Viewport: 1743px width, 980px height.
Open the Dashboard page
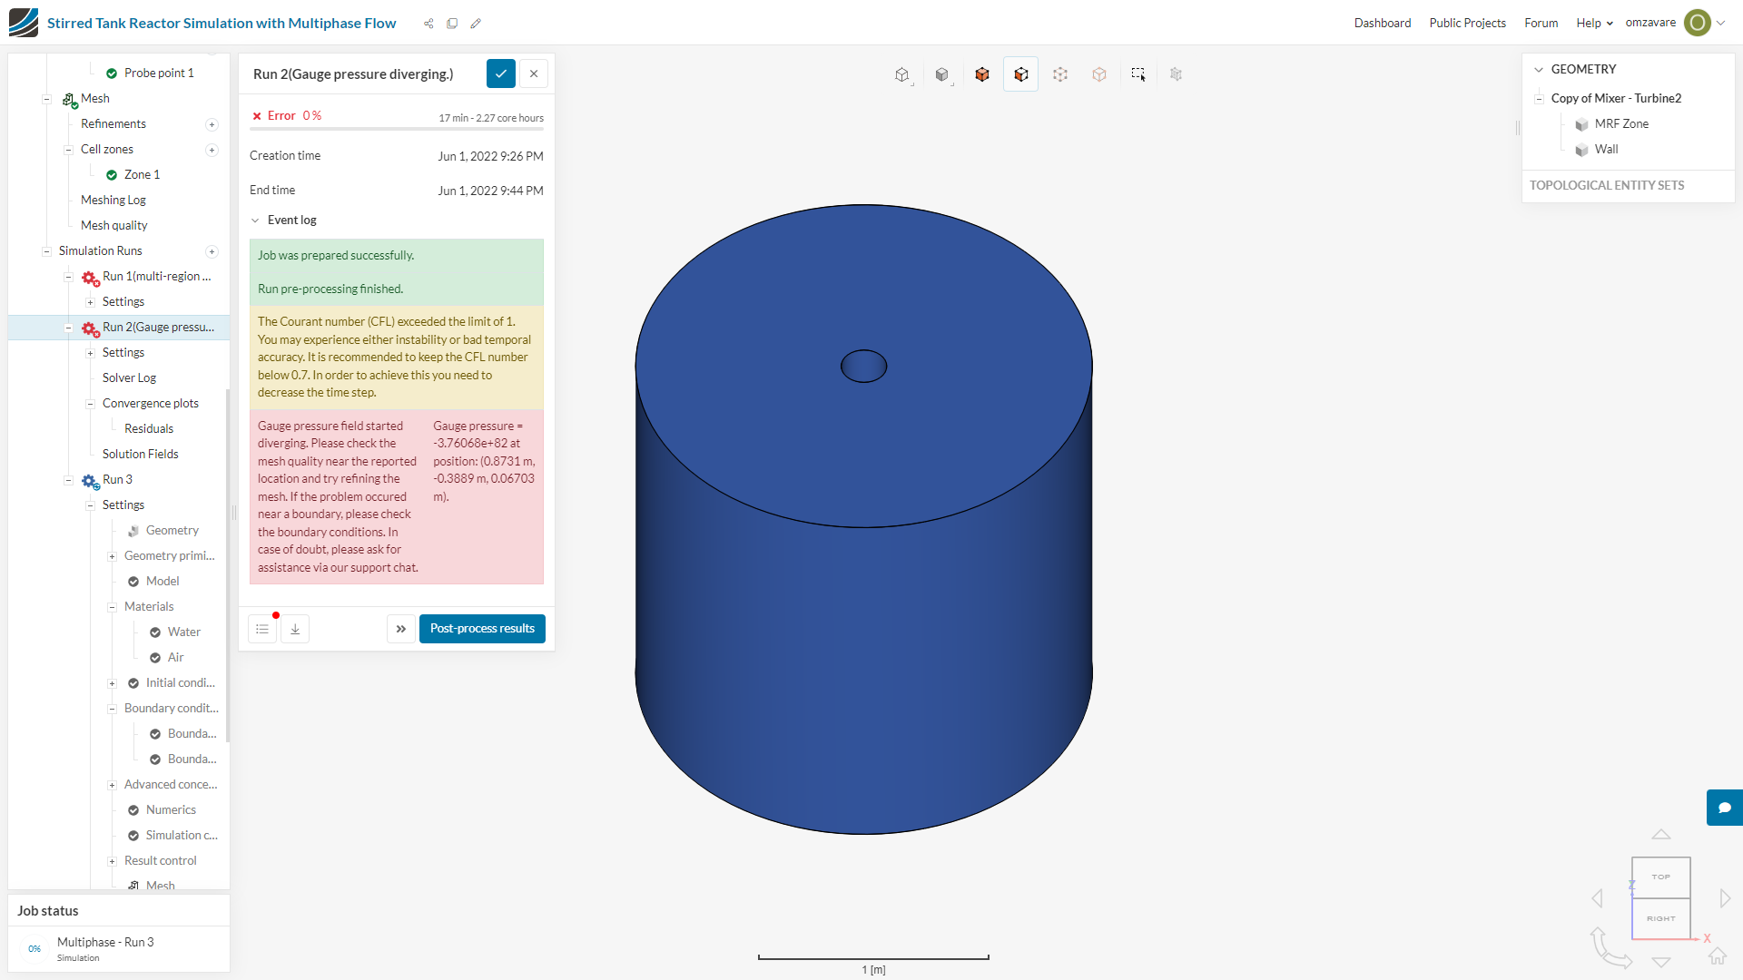point(1382,23)
